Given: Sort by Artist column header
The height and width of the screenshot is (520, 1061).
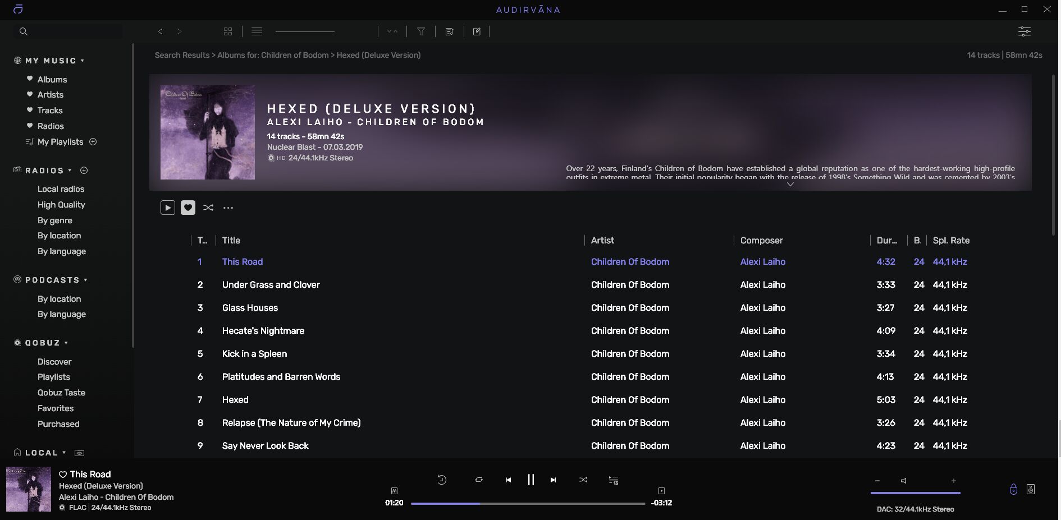Looking at the screenshot, I should point(602,240).
